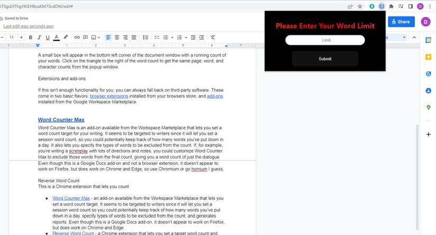Viewport: 436px width, 235px height.
Task: Open the Chrome extensions puzzle icon
Action: click(391, 6)
